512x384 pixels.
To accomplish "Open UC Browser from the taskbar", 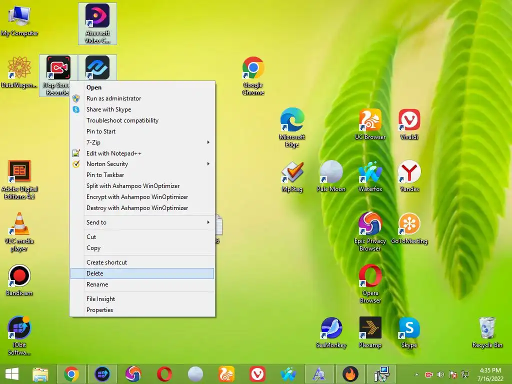I will 226,374.
